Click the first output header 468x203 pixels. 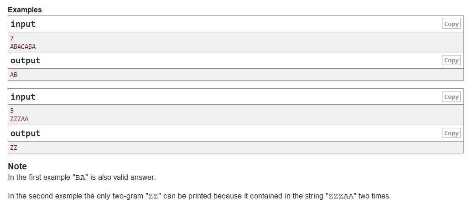(x=26, y=61)
